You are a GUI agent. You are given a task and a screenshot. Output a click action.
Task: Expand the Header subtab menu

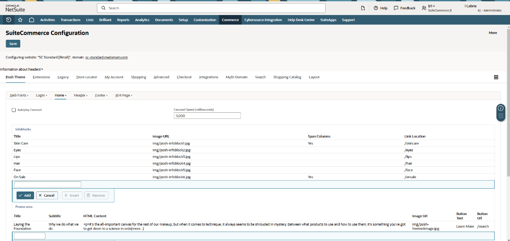point(81,95)
